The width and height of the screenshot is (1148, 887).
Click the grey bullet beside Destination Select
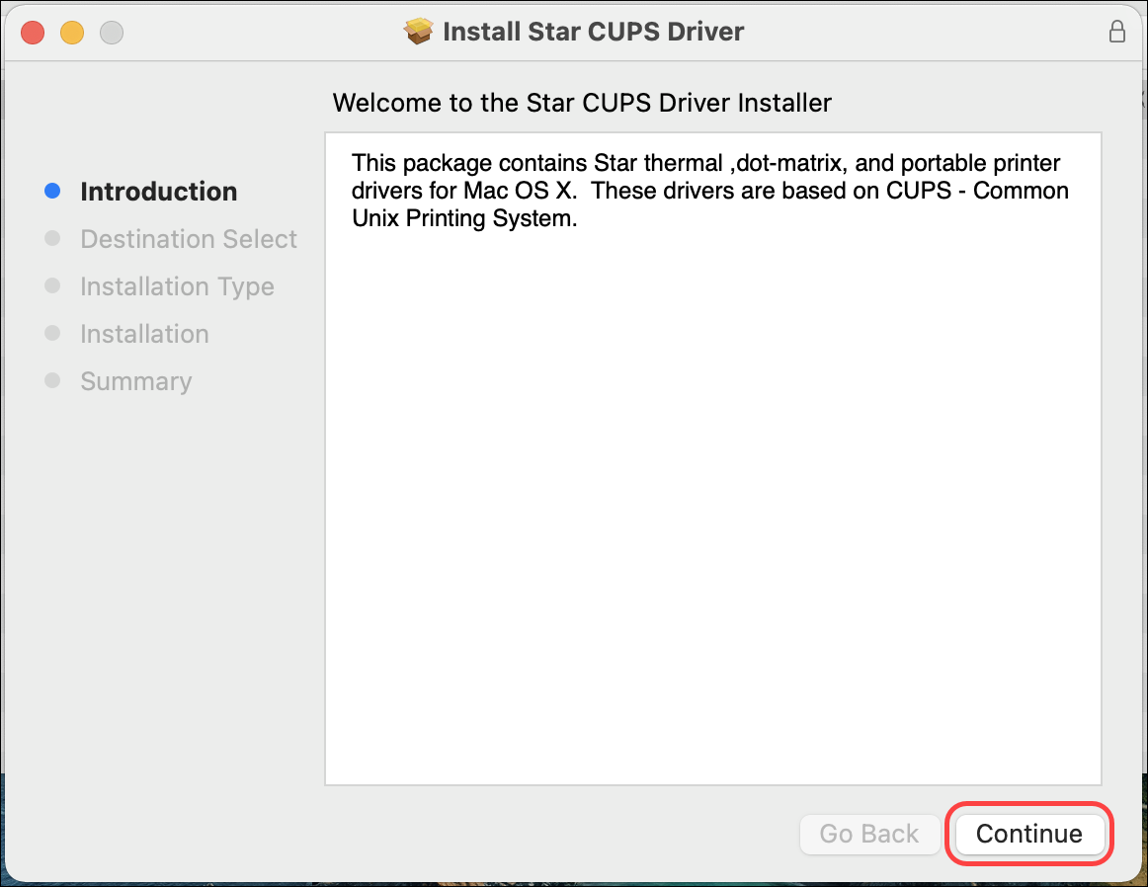pyautogui.click(x=52, y=239)
